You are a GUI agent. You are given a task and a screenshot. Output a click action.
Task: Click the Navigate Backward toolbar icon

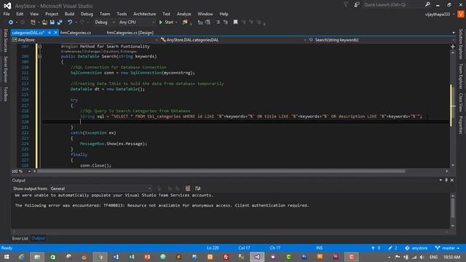[11, 23]
